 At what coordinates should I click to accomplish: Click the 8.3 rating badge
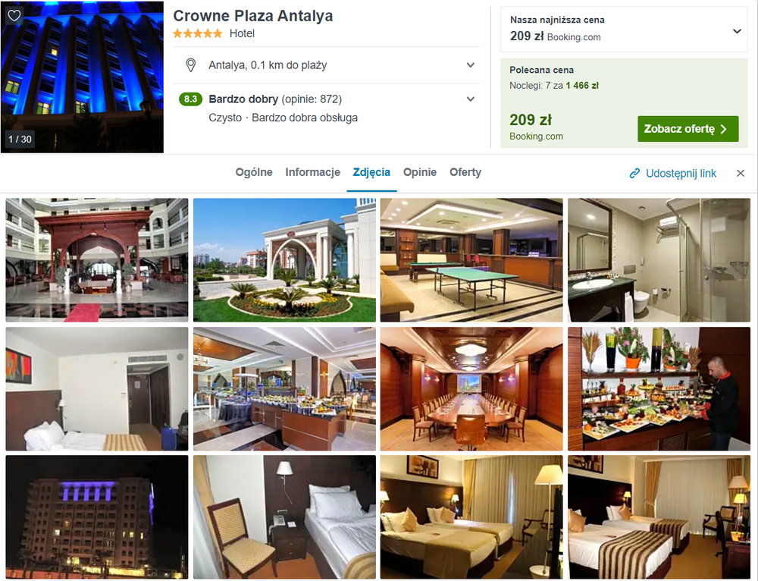point(190,99)
